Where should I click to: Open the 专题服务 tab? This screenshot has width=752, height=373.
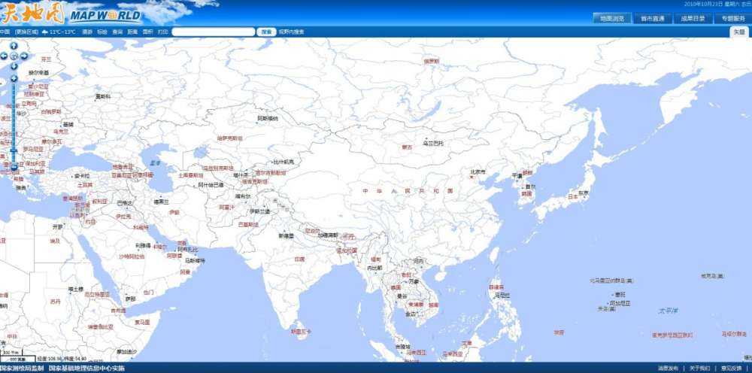[732, 19]
